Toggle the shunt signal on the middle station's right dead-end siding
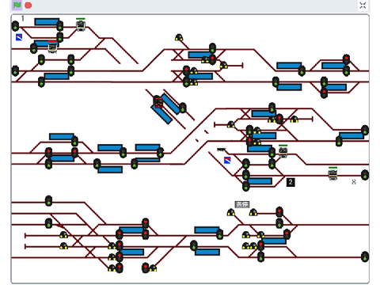The width and height of the screenshot is (380, 285). point(294,120)
